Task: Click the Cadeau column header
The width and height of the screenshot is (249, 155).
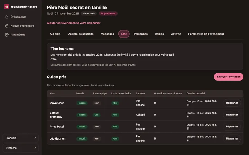Action: [x=140, y=93]
